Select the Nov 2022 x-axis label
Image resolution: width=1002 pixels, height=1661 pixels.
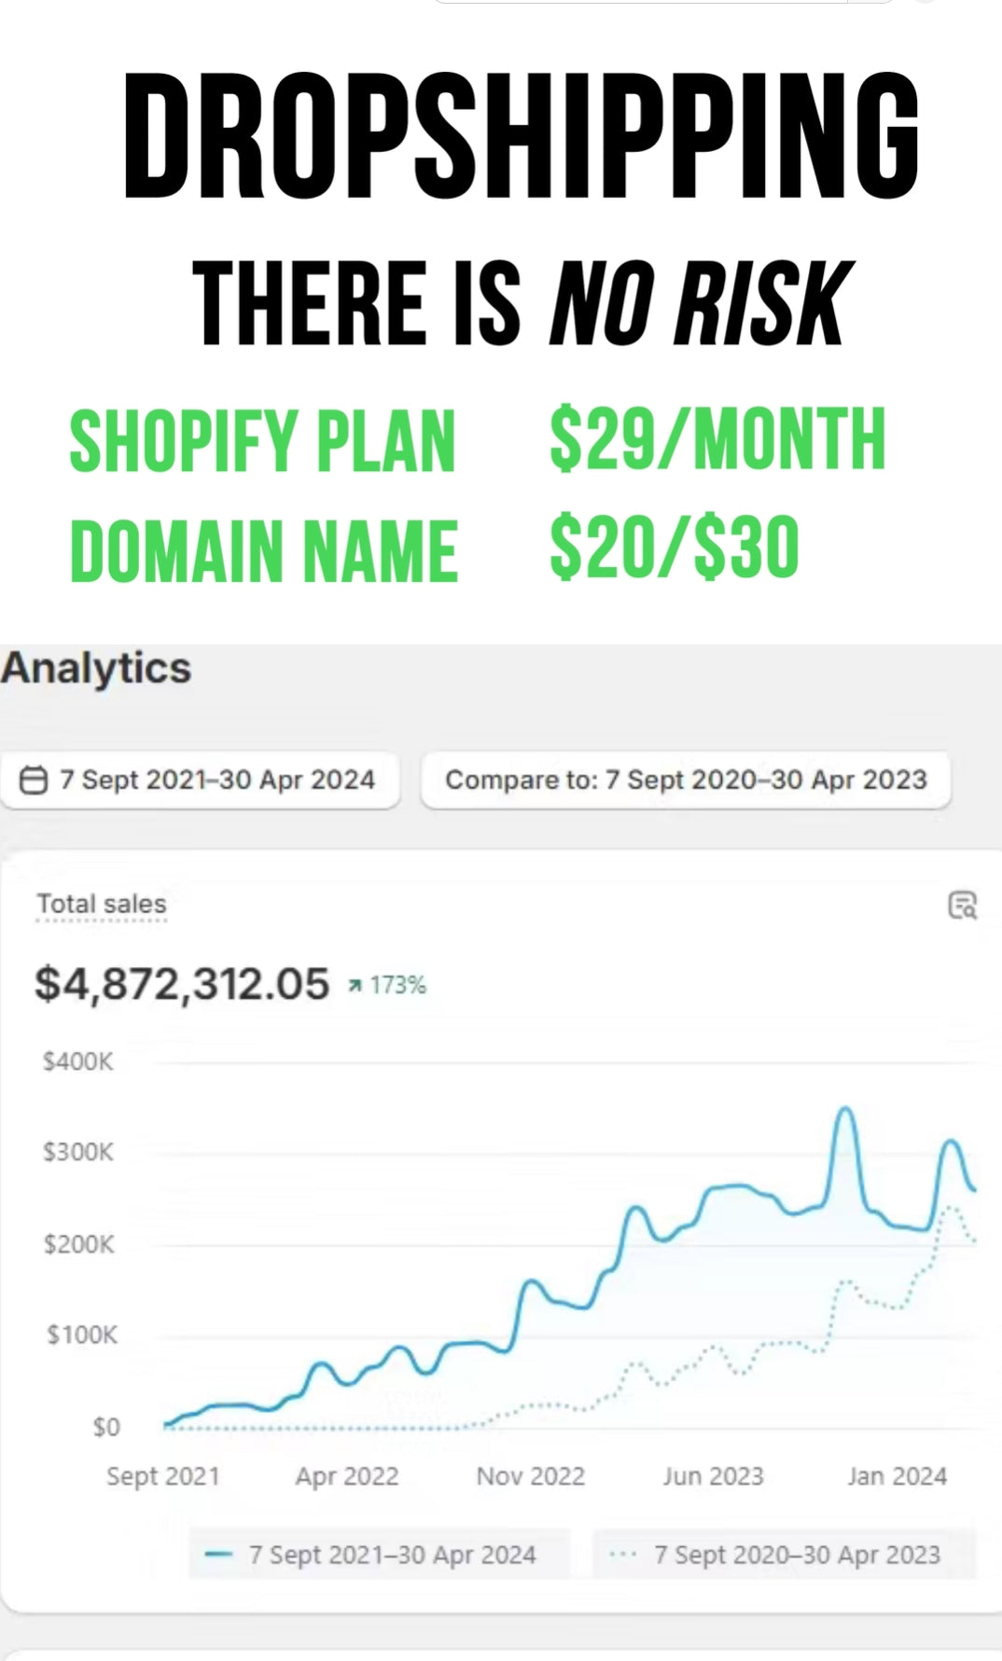pos(530,1476)
